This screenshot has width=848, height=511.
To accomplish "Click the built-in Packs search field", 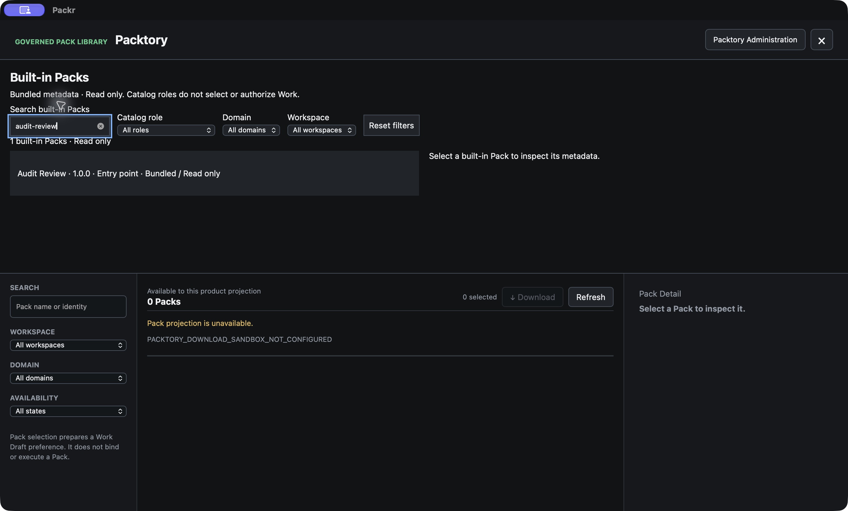I will [x=60, y=126].
